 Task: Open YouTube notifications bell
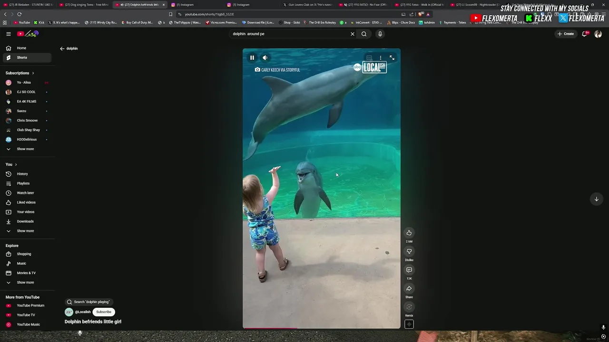pyautogui.click(x=585, y=34)
